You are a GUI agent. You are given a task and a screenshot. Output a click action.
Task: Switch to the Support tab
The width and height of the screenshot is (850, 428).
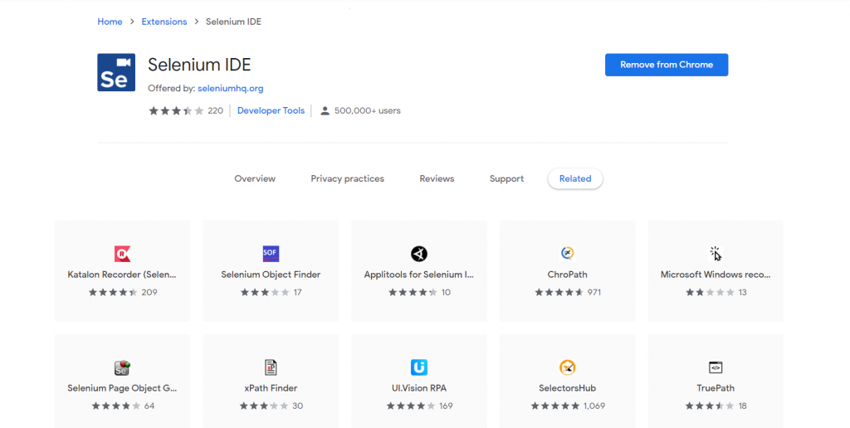(507, 179)
